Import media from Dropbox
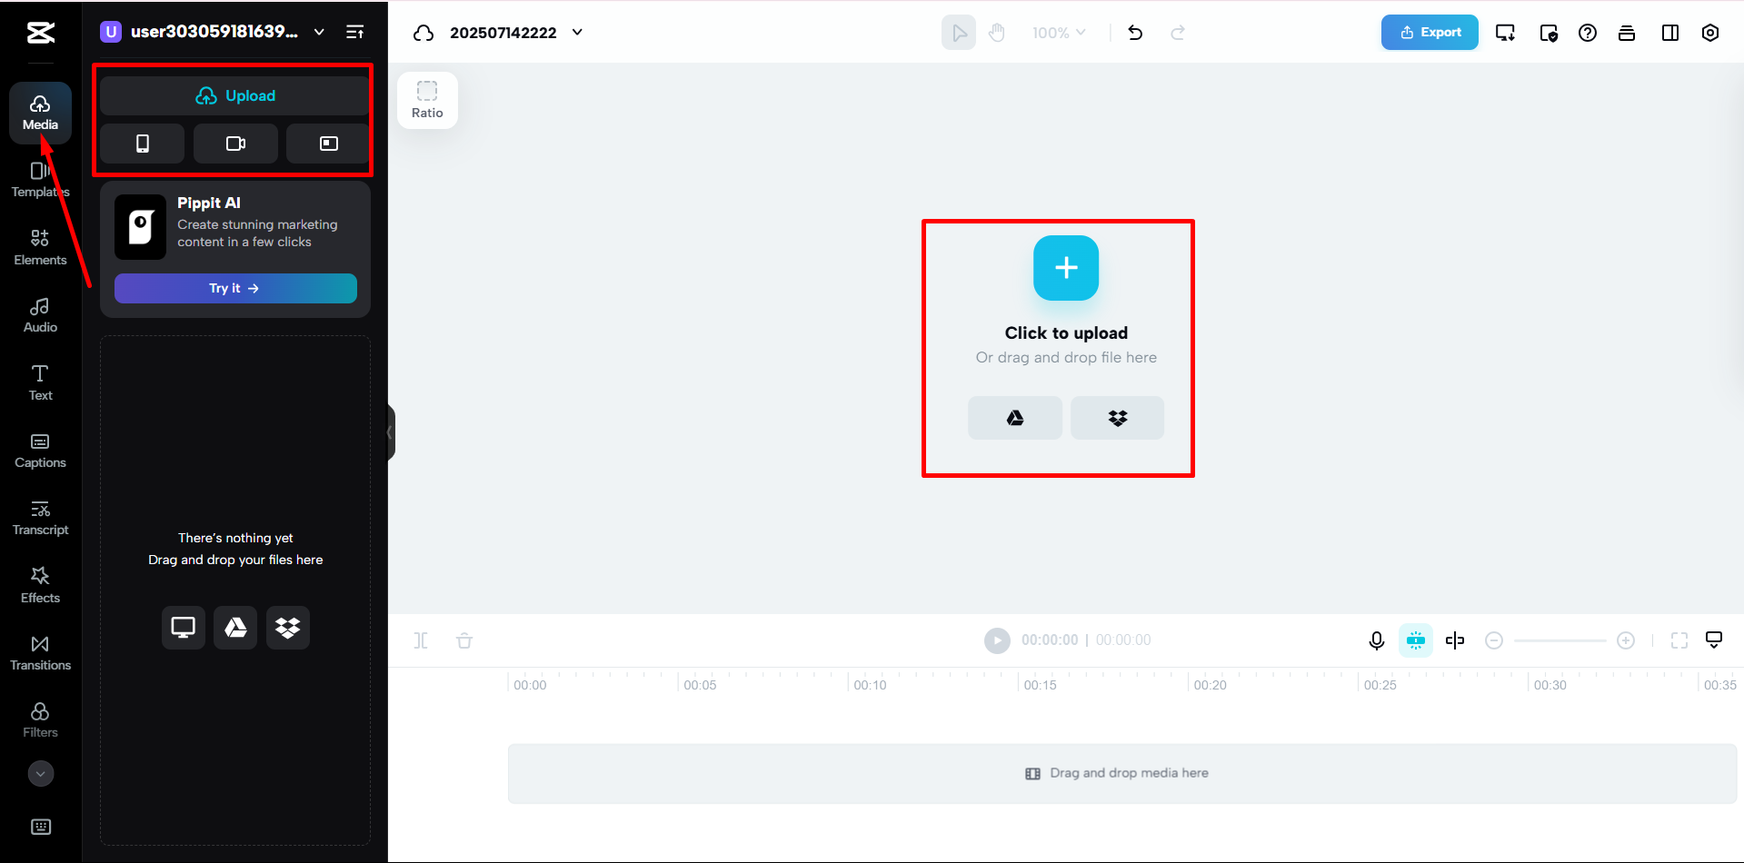Image resolution: width=1744 pixels, height=863 pixels. click(1117, 418)
